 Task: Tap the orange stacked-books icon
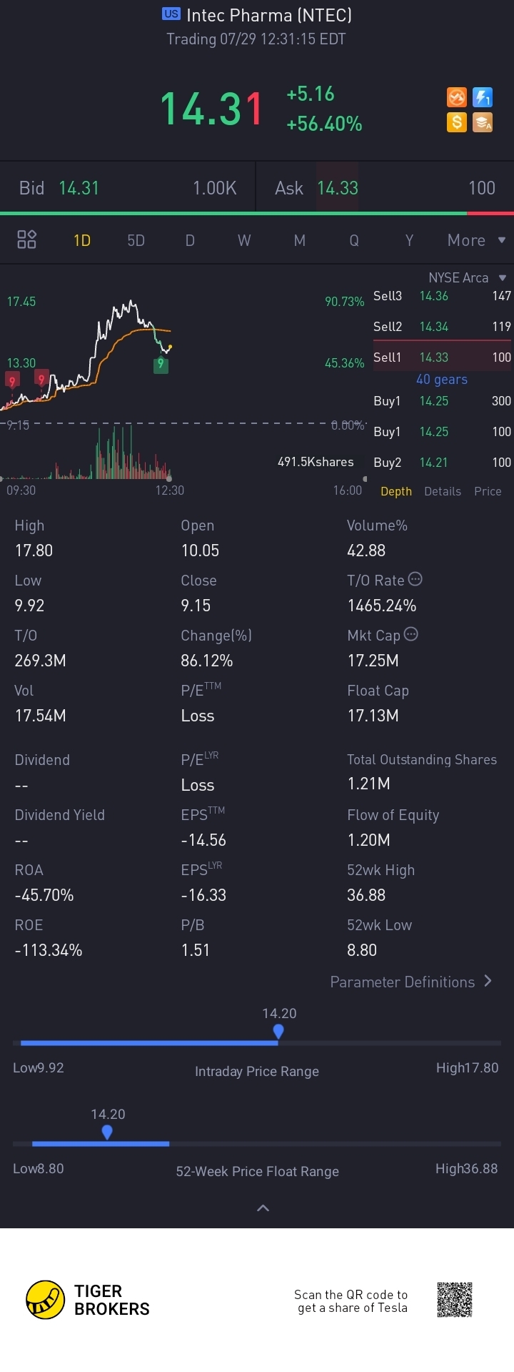click(483, 122)
